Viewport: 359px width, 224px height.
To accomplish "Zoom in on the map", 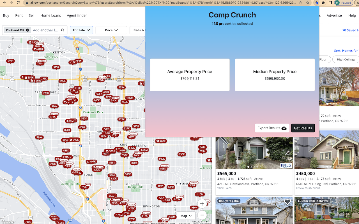I will pyautogui.click(x=202, y=204).
